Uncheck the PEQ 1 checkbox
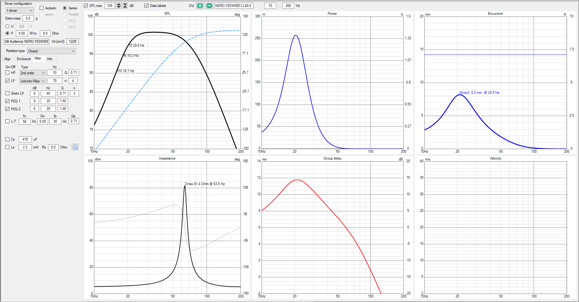This screenshot has width=579, height=302. click(x=8, y=101)
